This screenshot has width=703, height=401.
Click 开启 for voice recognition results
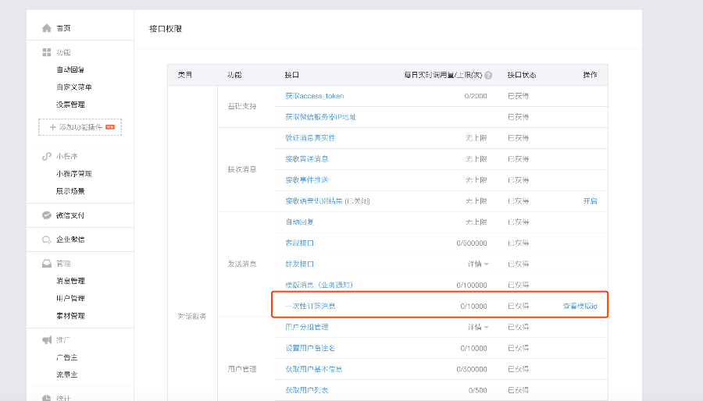(590, 201)
